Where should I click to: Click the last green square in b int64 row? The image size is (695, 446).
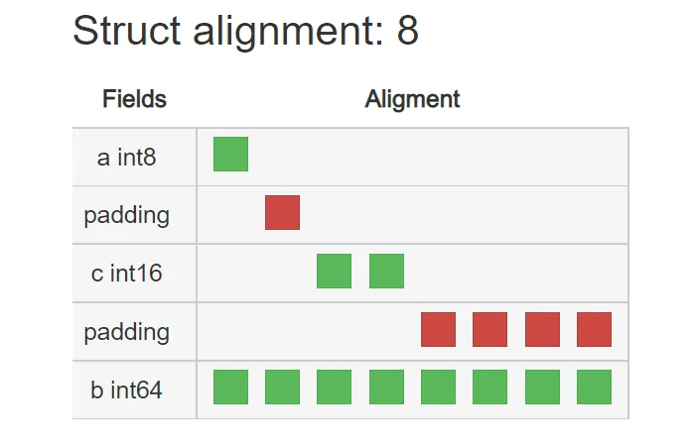click(x=594, y=388)
